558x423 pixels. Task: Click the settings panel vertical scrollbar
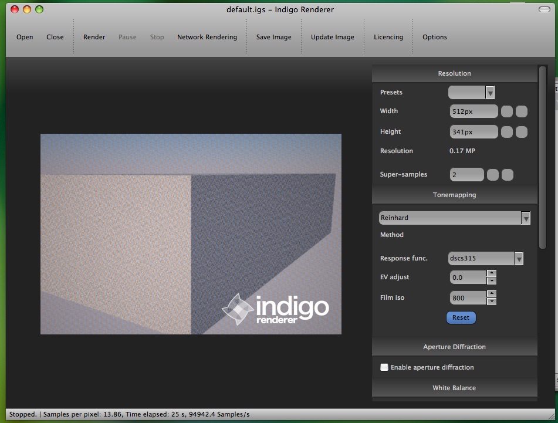542,158
